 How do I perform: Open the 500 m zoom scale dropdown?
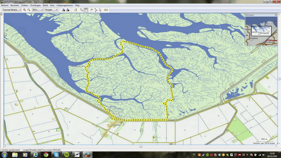(x=38, y=10)
